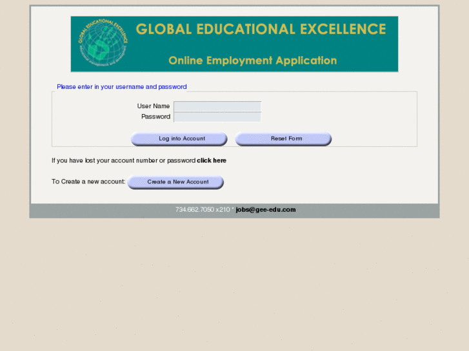Click the 'Please enter in your username and password' text

[122, 87]
